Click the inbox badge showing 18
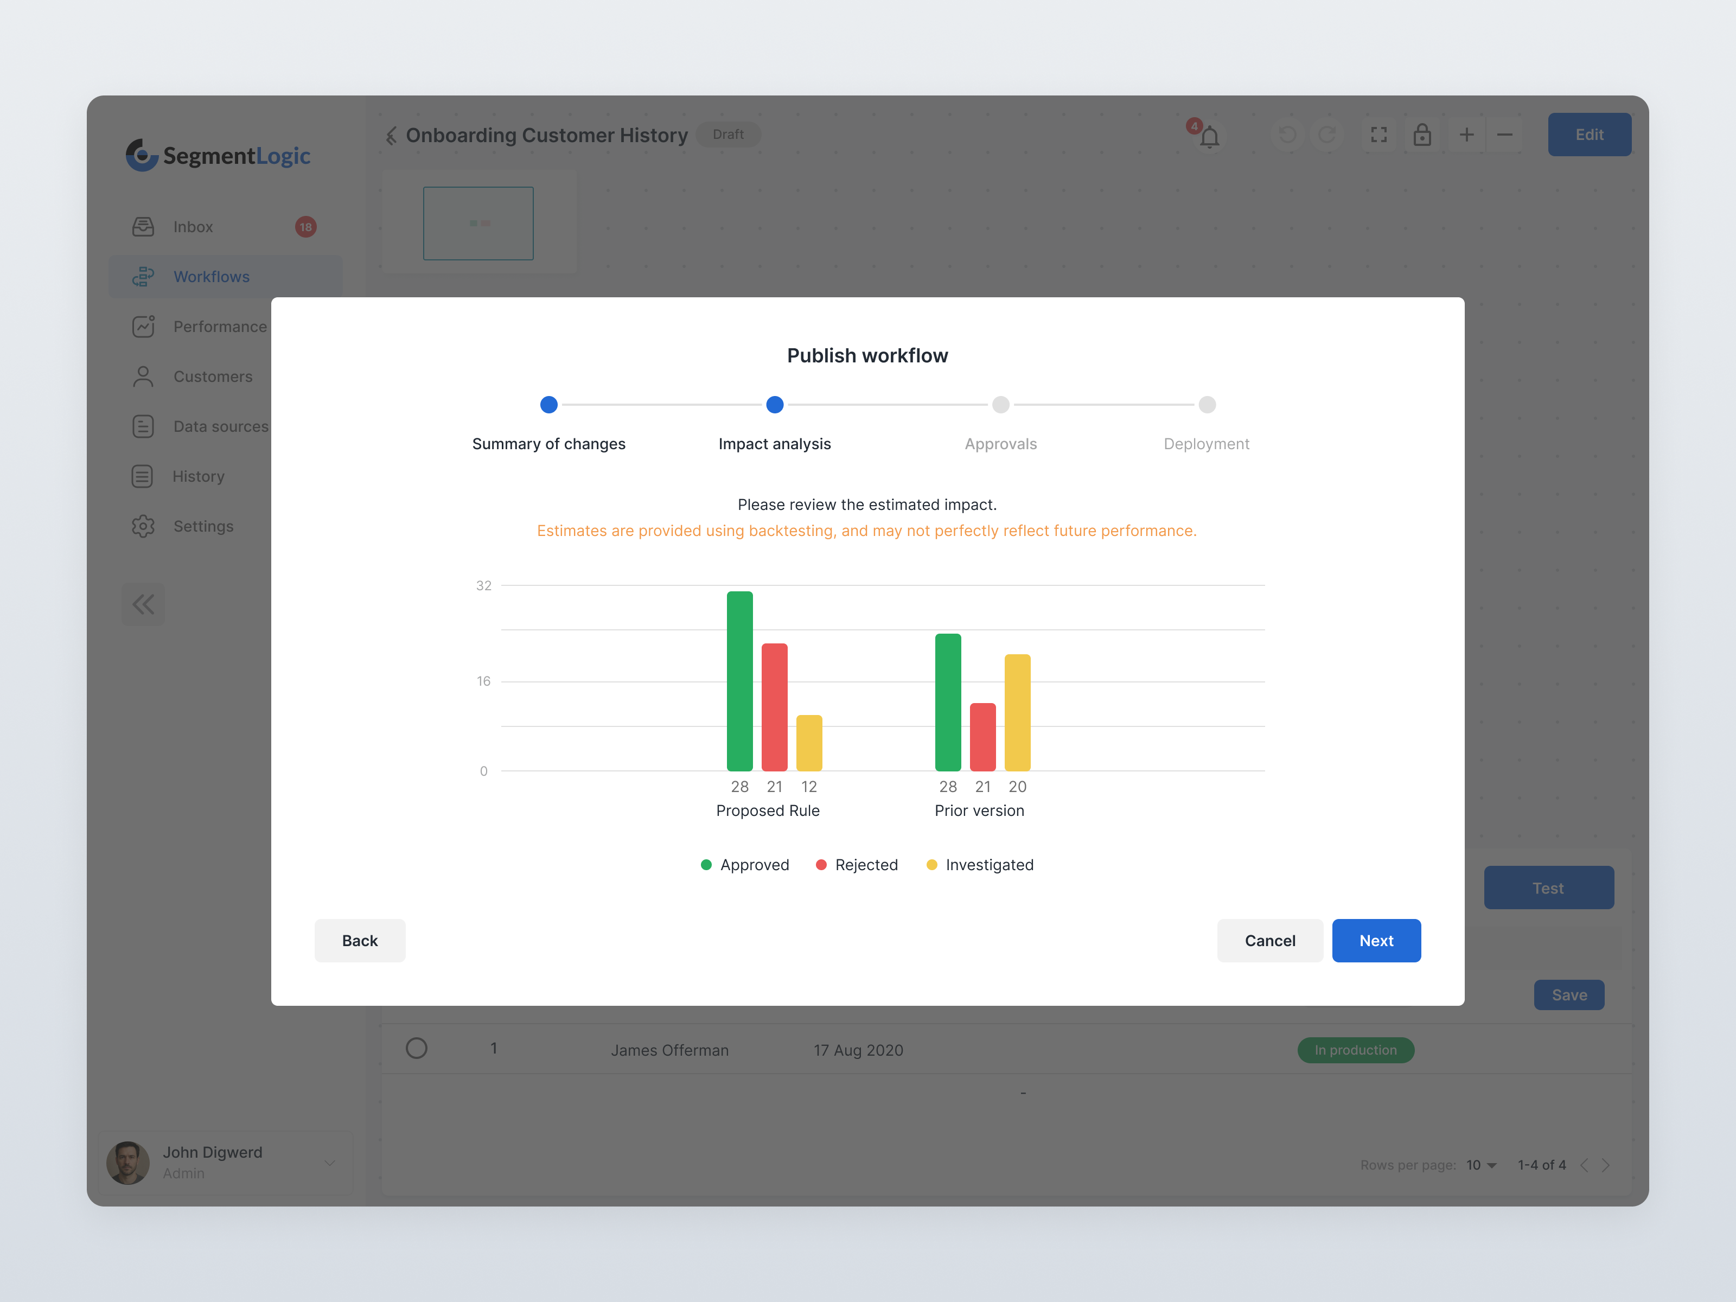The width and height of the screenshot is (1736, 1302). click(305, 227)
